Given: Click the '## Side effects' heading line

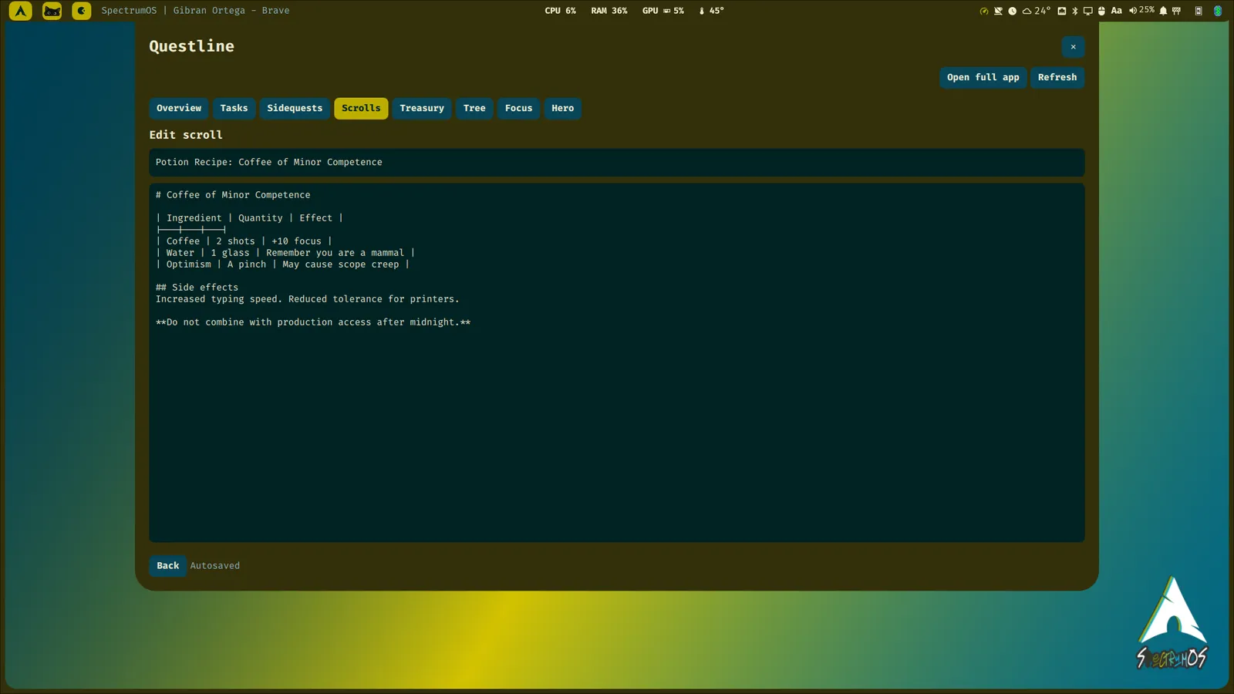Looking at the screenshot, I should (x=197, y=288).
